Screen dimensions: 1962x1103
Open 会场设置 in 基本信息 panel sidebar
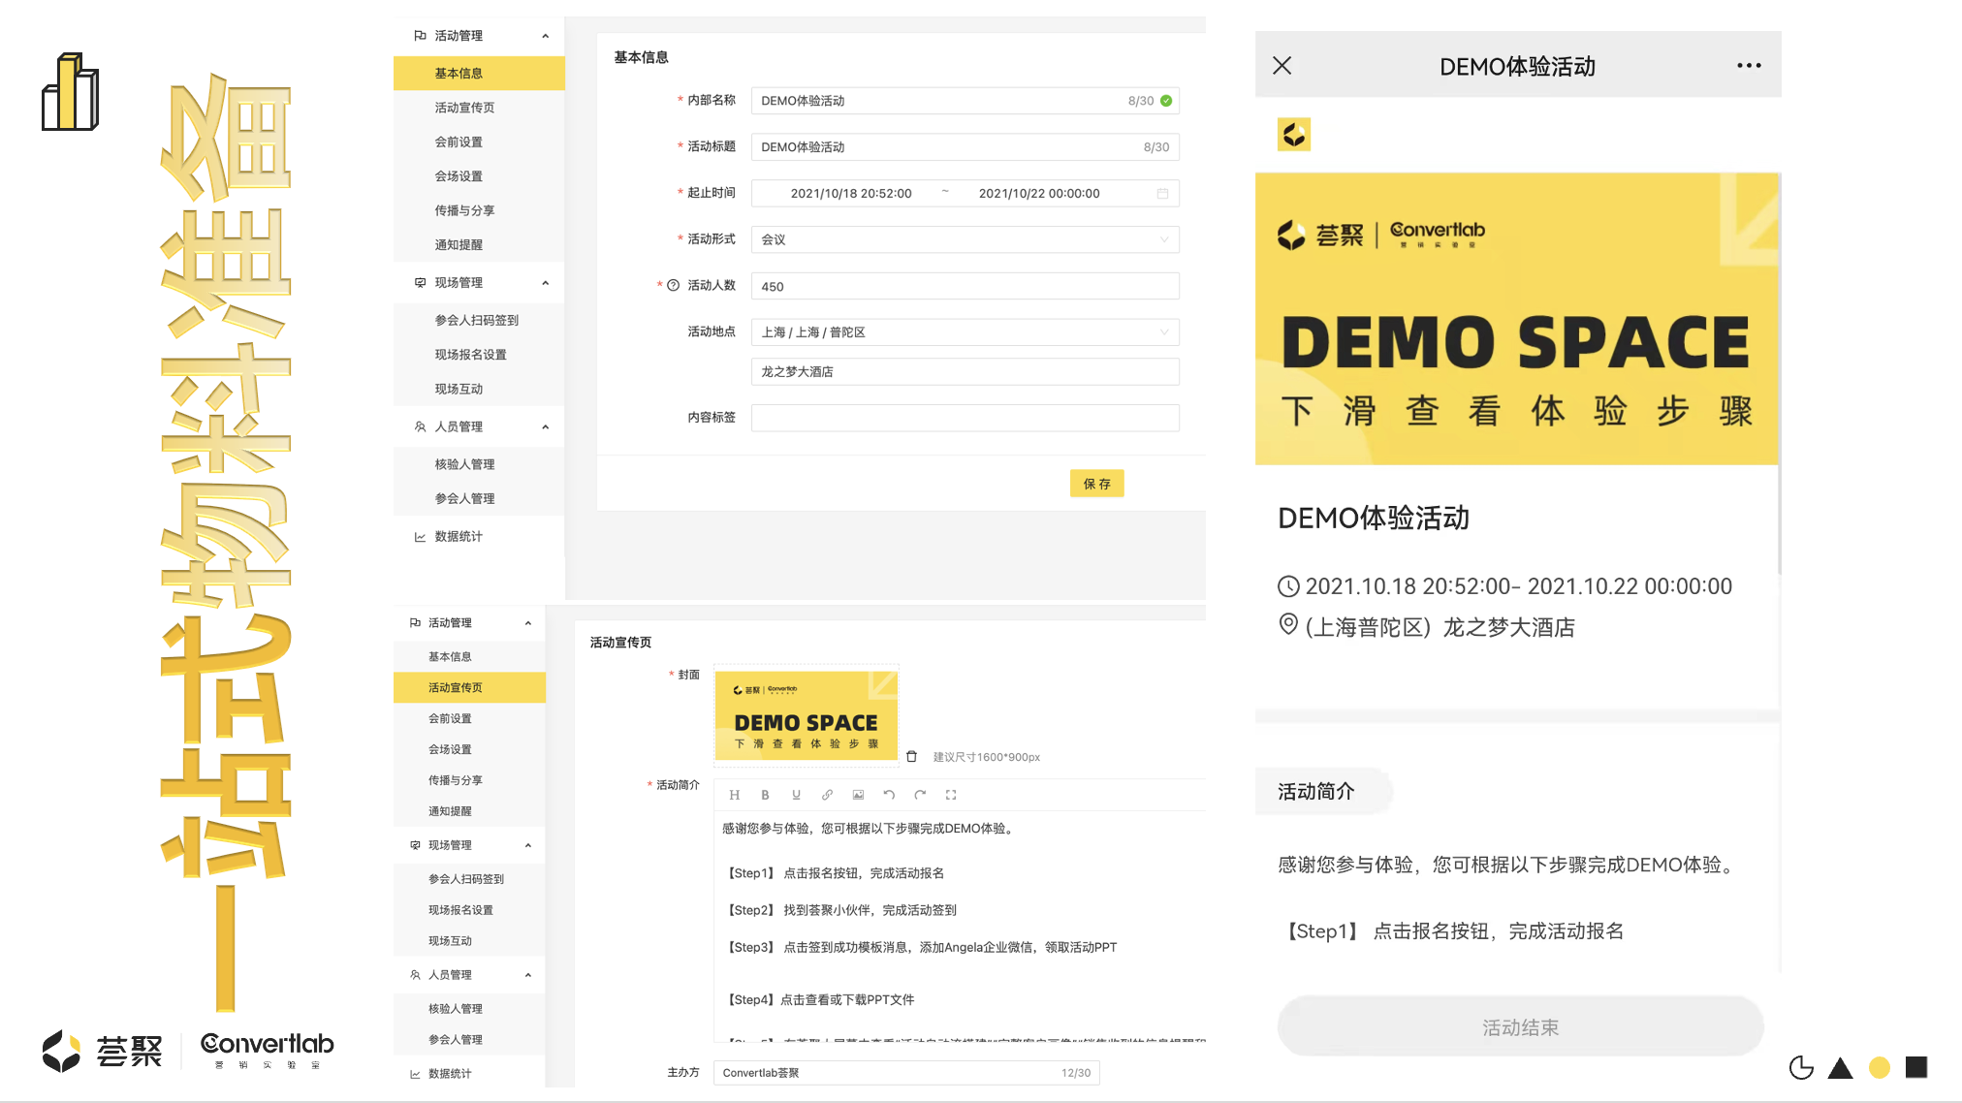pyautogui.click(x=459, y=176)
